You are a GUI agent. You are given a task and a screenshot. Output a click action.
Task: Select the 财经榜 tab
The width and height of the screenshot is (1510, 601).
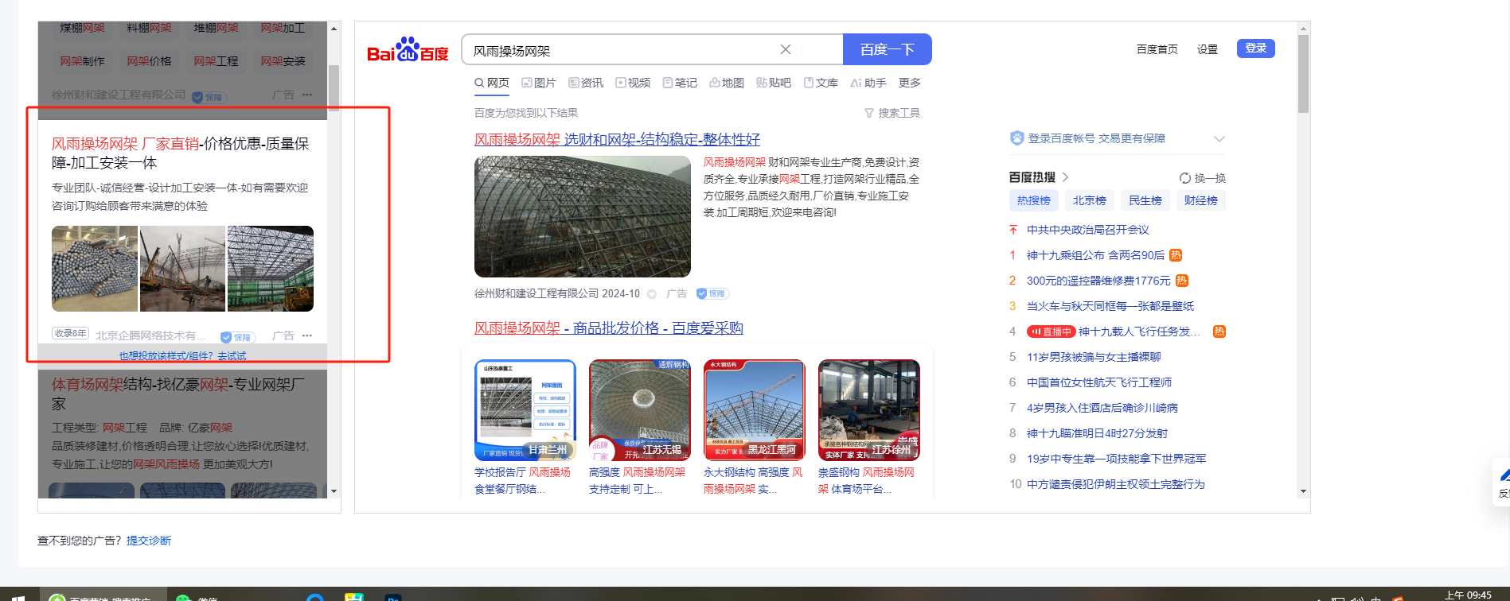coord(1200,200)
